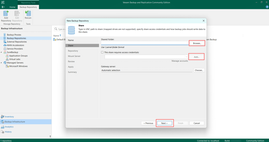Click the Add Repository ribbon icon
The image size is (269, 142).
[x=6, y=14]
